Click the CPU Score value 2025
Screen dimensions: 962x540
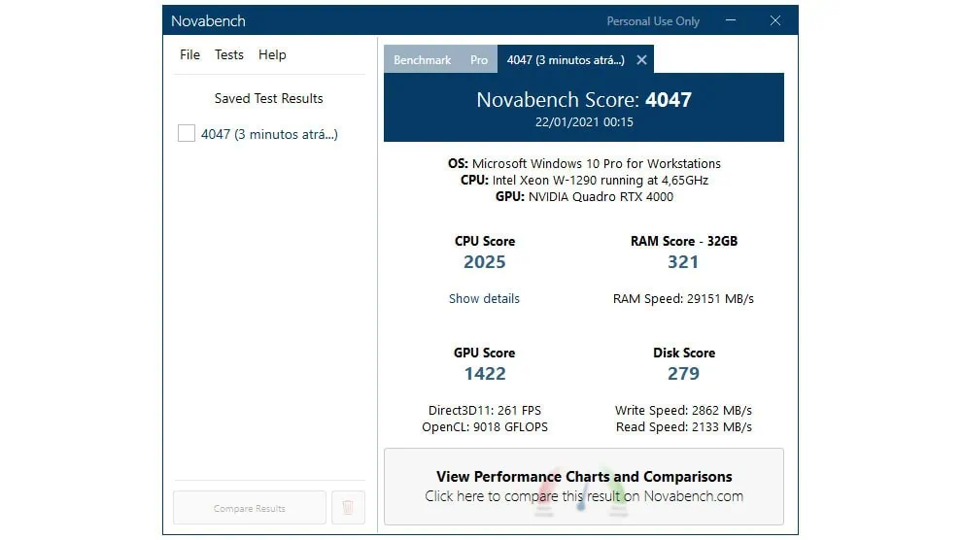click(485, 261)
